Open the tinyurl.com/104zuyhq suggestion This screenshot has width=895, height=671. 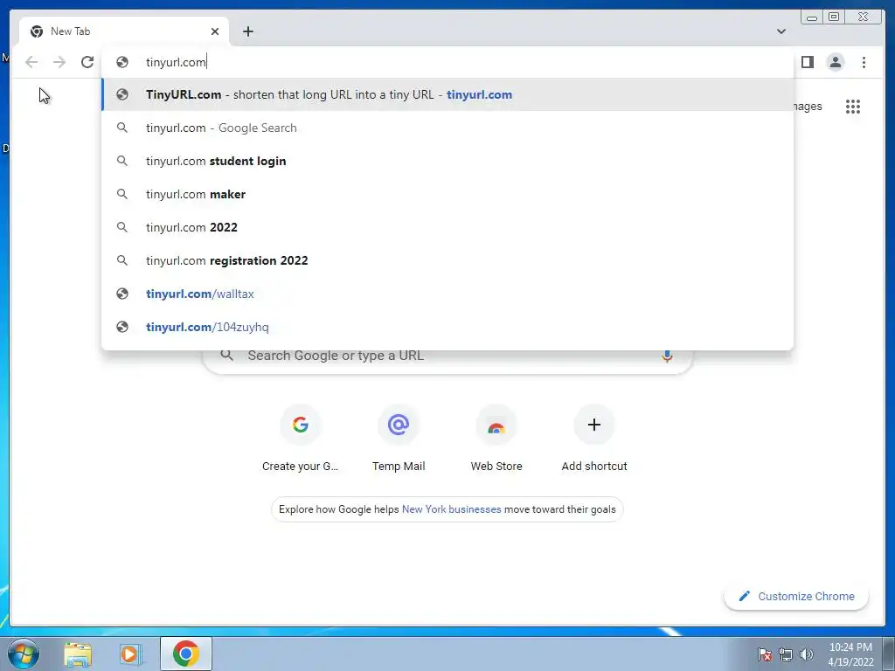[447, 327]
